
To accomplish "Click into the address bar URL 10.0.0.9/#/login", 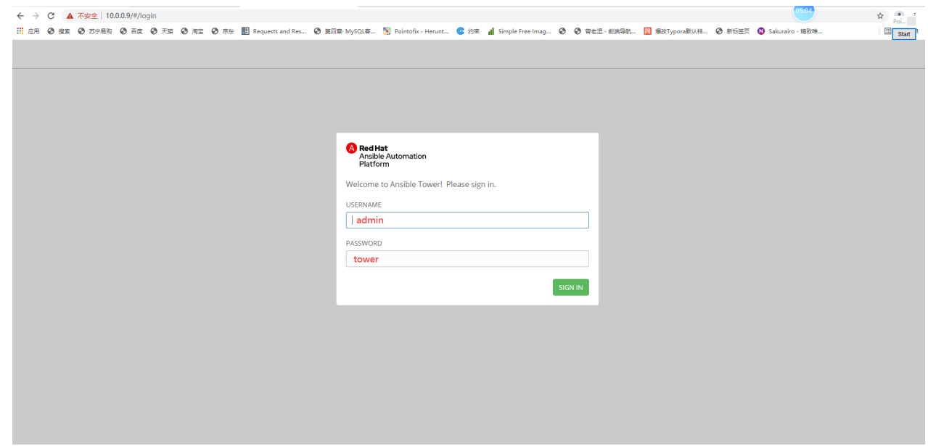I will click(x=131, y=15).
